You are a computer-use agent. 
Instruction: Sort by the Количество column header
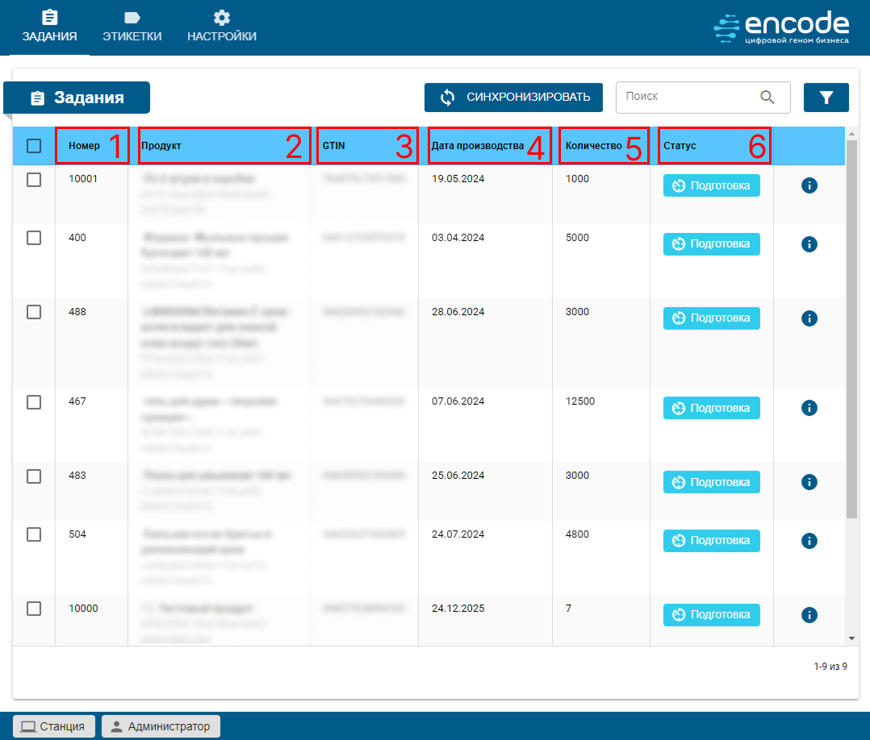[x=593, y=146]
